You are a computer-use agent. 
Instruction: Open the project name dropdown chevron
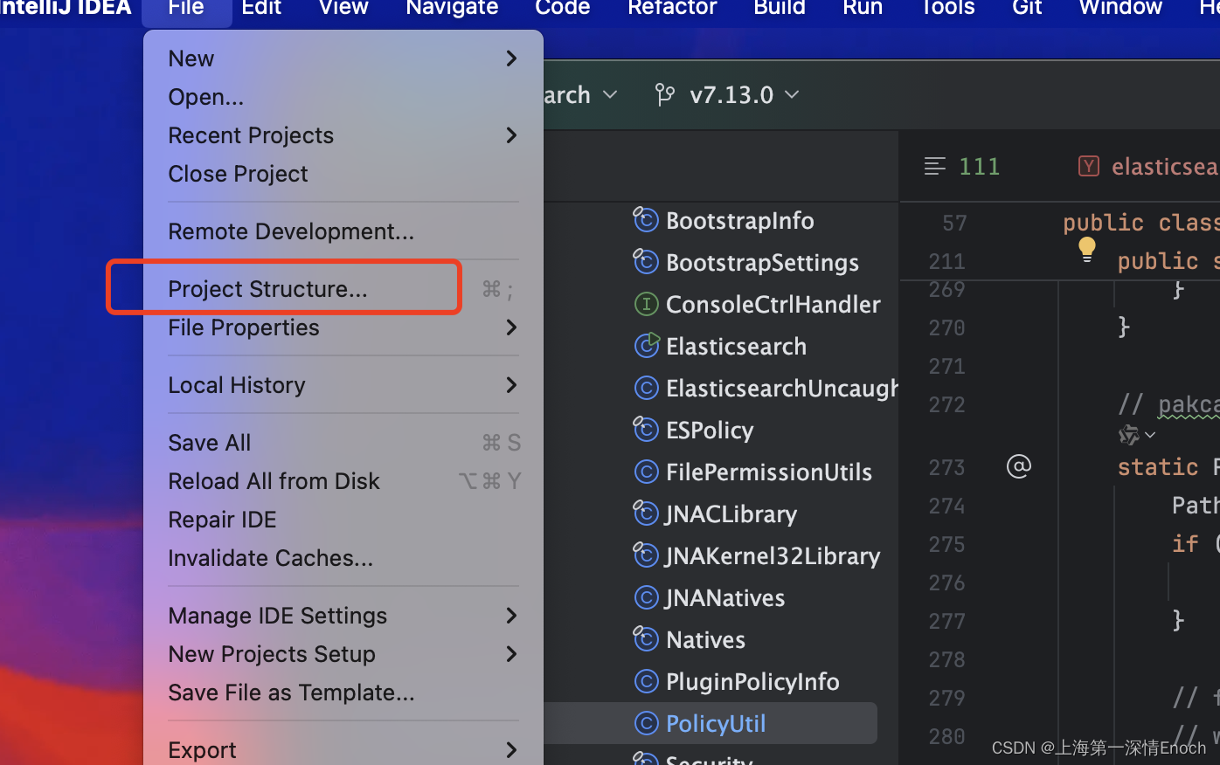[x=610, y=94]
